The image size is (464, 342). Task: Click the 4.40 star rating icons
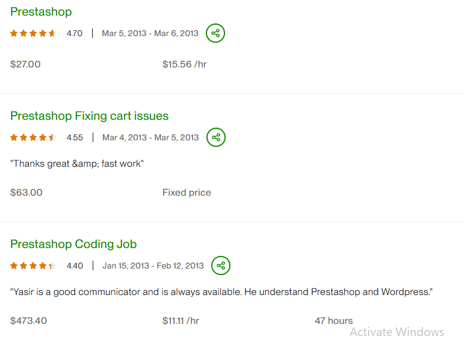[32, 266]
